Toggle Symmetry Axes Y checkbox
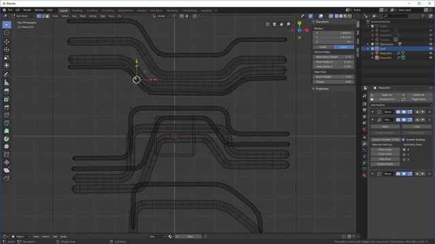435x244 pixels. [404, 155]
